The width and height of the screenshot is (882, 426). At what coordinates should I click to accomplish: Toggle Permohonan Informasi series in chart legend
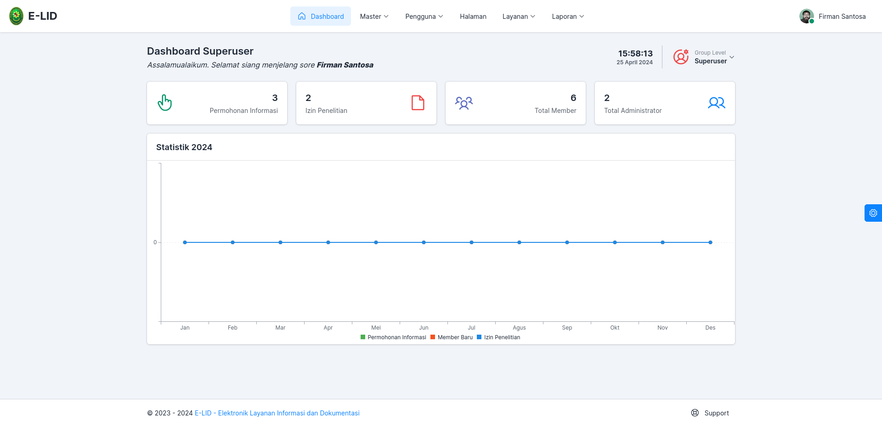pyautogui.click(x=394, y=337)
